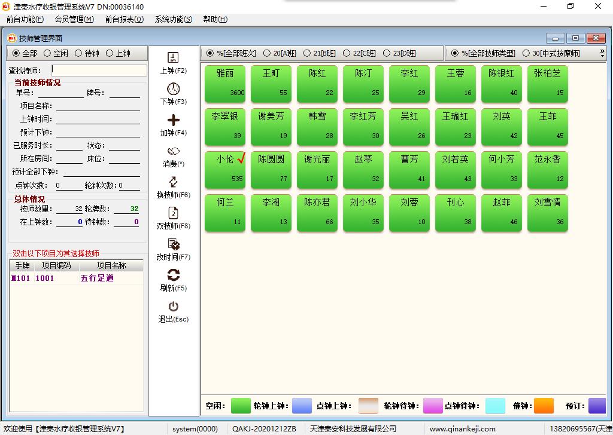The width and height of the screenshot is (613, 435).
Task: Select technician 小伦 with red checkmark
Action: 225,170
